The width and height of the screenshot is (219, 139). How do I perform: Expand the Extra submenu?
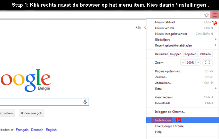[182, 89]
